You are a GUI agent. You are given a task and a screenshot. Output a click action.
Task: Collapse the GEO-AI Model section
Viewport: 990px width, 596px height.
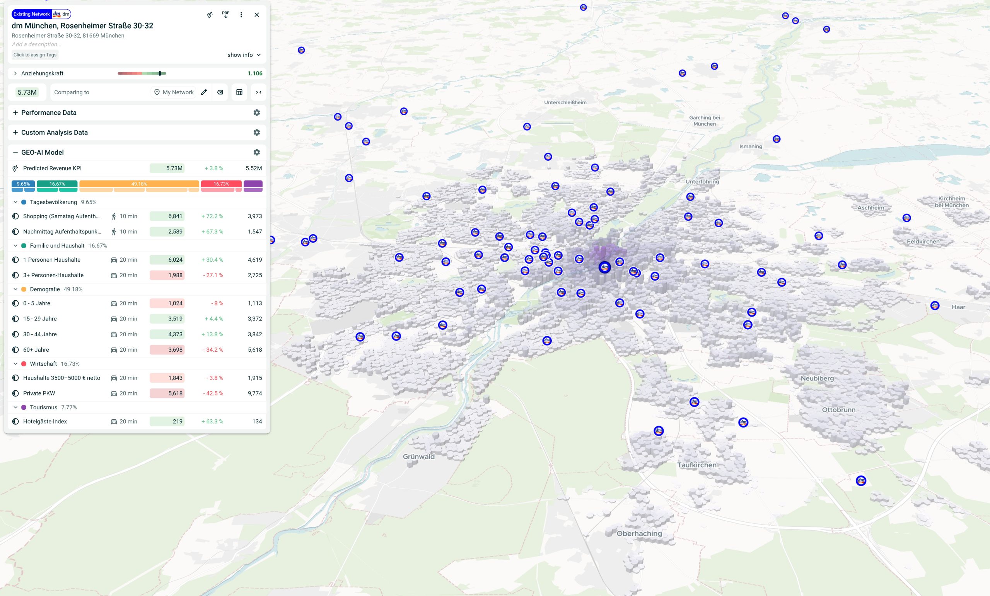[x=15, y=152]
